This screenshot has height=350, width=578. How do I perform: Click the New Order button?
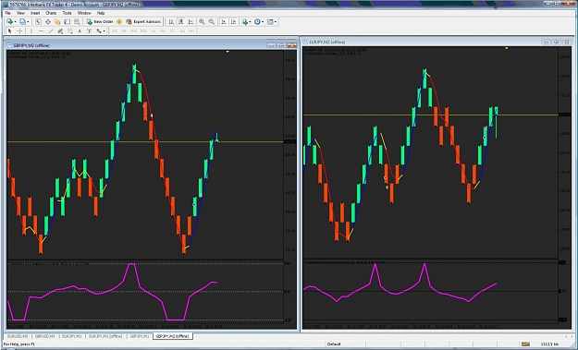point(100,22)
